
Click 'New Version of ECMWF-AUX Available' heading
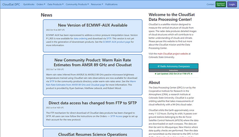tap(93, 25)
